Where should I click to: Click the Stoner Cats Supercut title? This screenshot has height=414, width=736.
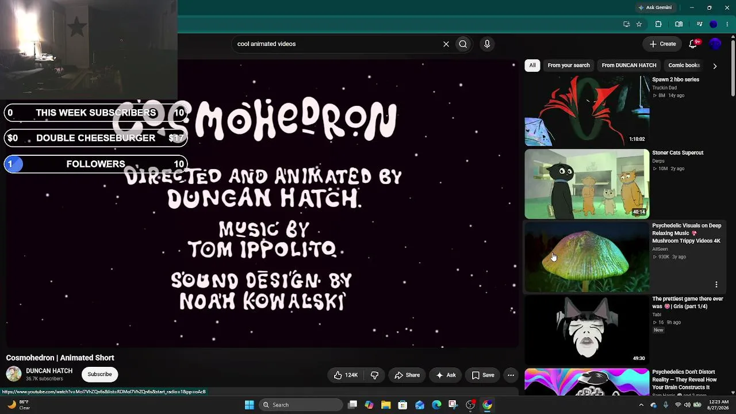coord(678,152)
